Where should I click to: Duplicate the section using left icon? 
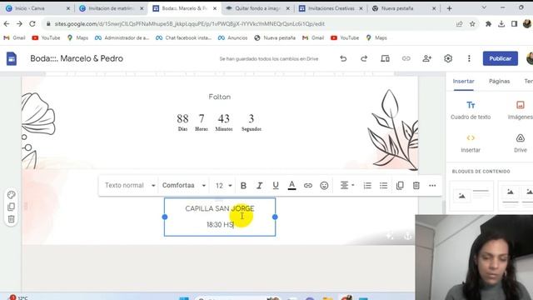coord(11,207)
